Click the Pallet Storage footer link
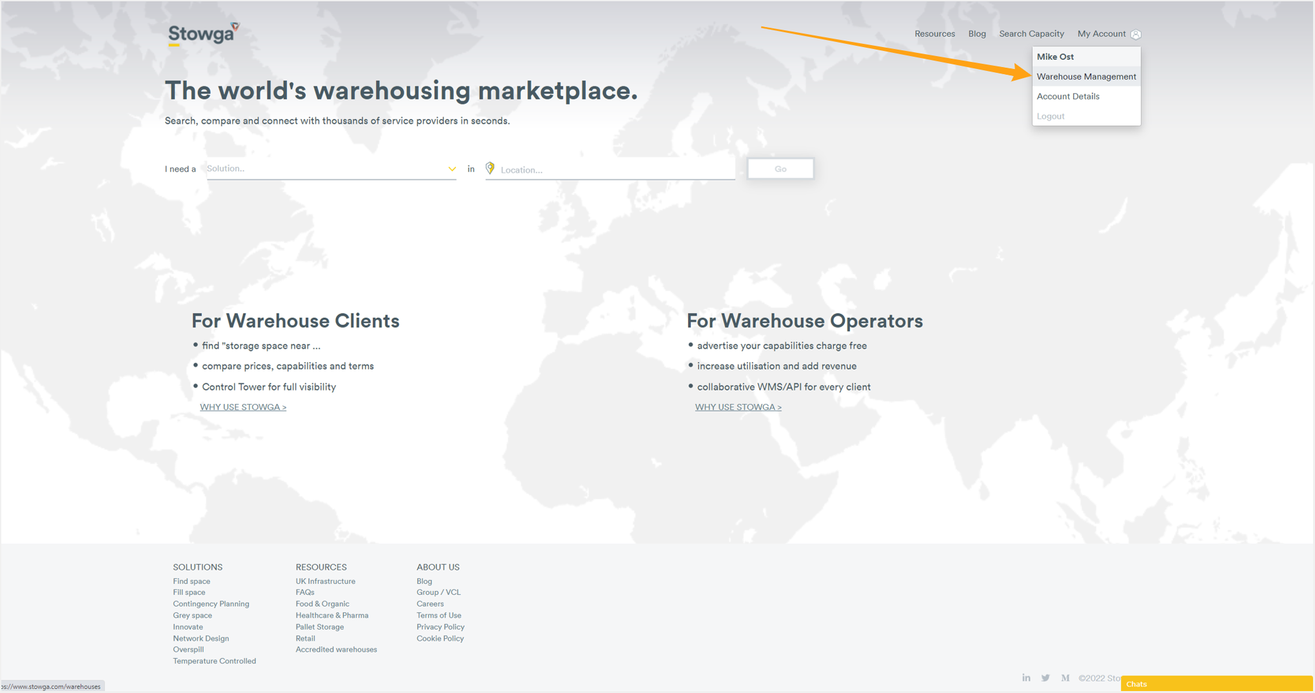Screen dimensions: 1315x693 click(x=320, y=627)
